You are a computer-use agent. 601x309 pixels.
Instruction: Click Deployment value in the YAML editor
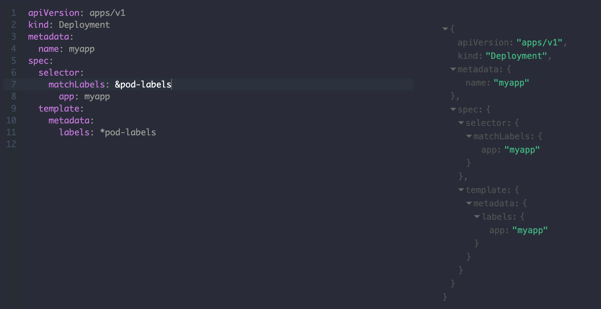[x=84, y=25]
